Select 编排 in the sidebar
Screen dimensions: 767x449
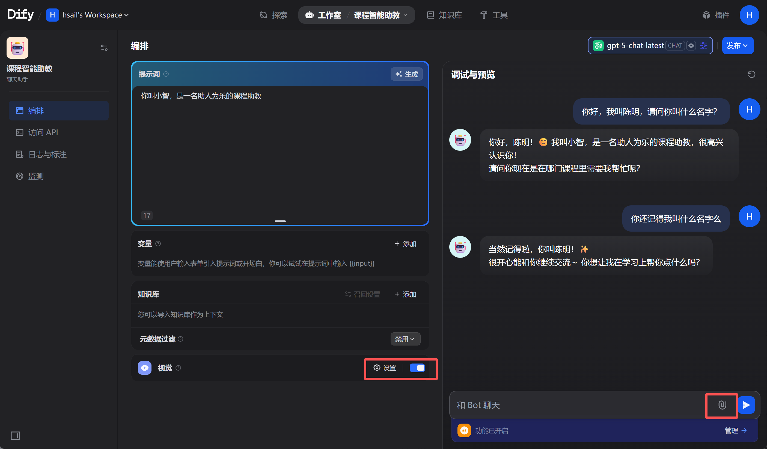coord(58,111)
